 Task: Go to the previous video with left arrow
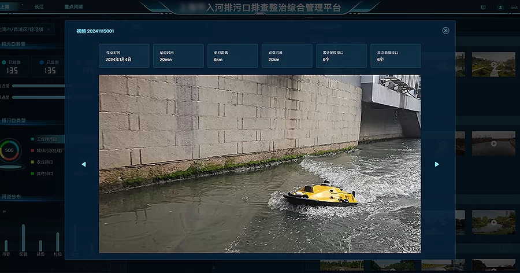84,164
